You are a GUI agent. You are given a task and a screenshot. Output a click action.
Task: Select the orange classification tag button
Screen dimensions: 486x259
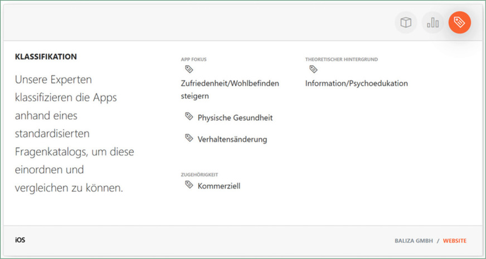[459, 23]
